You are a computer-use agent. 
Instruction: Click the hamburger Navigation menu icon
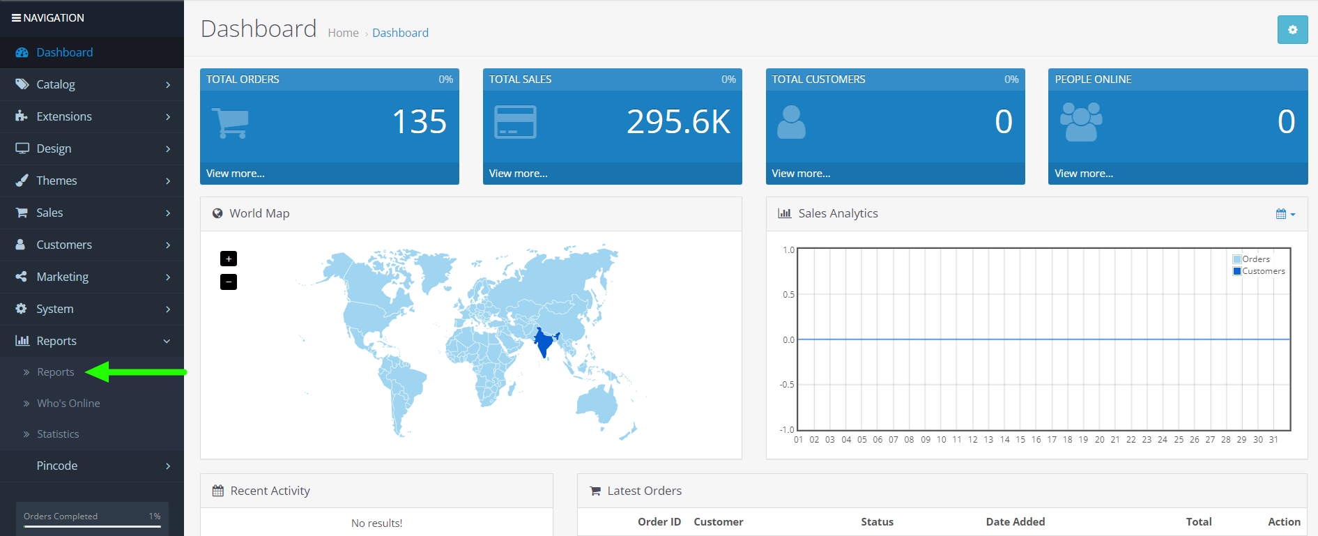tap(16, 18)
